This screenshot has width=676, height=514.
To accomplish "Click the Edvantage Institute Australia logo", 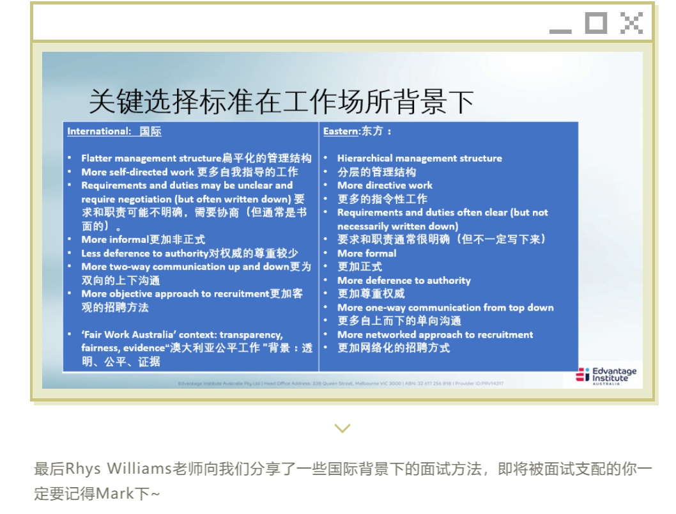I will coord(606,375).
